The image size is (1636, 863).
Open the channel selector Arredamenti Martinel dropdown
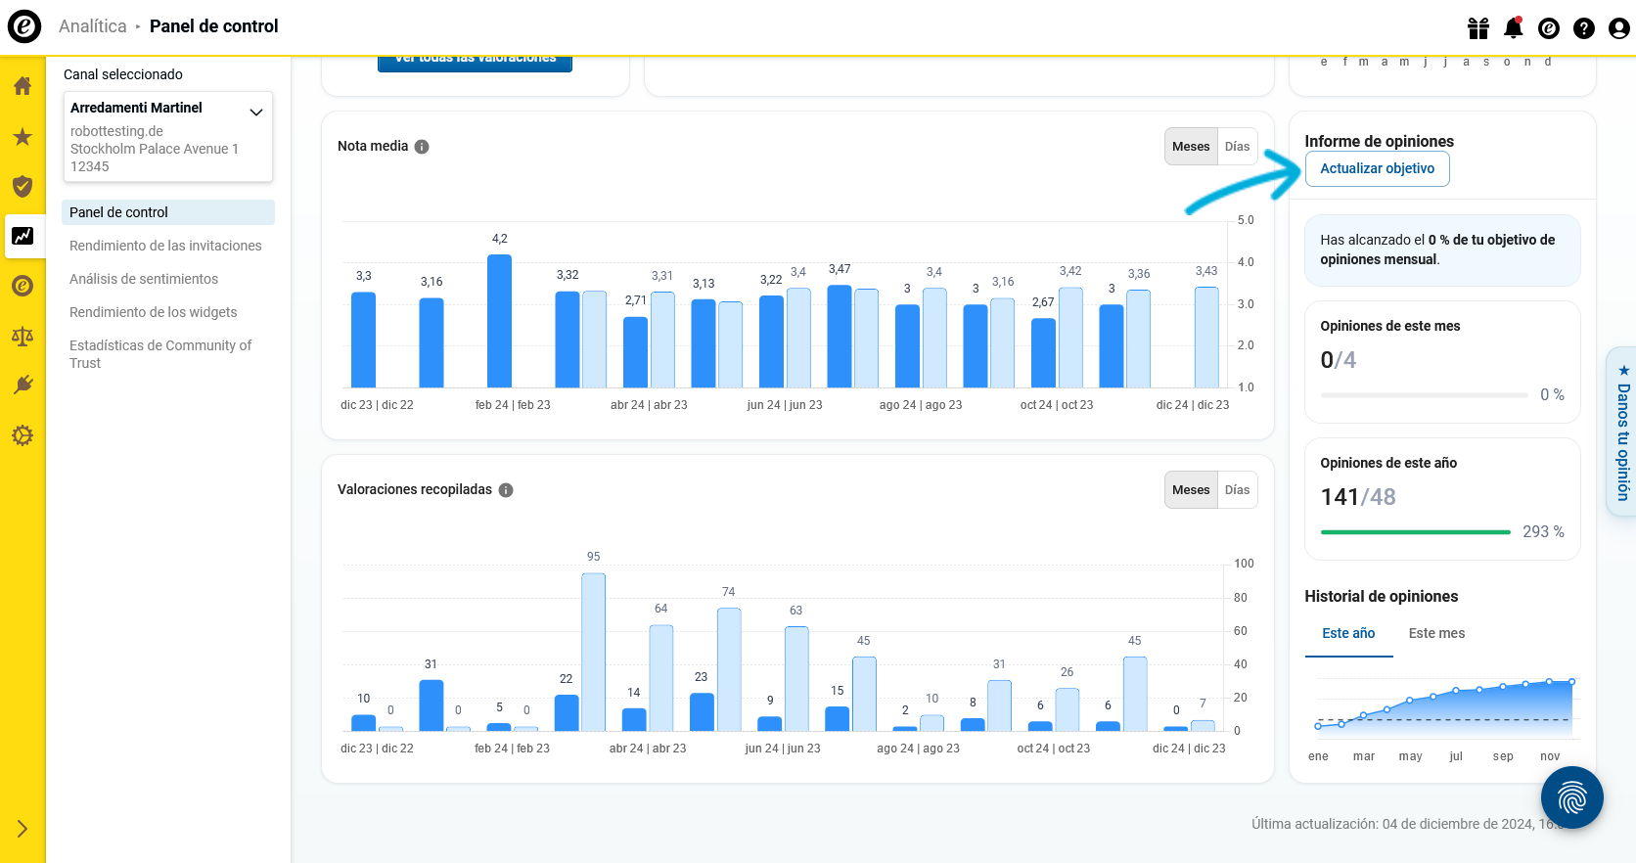(168, 136)
